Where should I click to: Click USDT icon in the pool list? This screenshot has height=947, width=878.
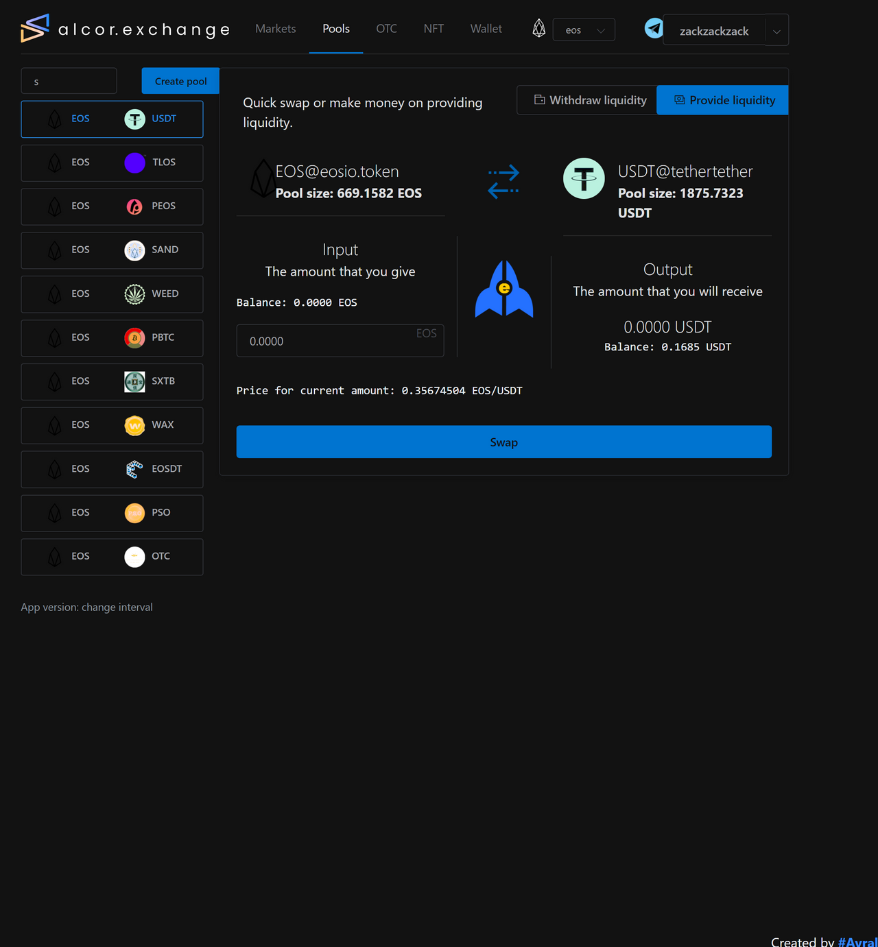[x=134, y=119]
